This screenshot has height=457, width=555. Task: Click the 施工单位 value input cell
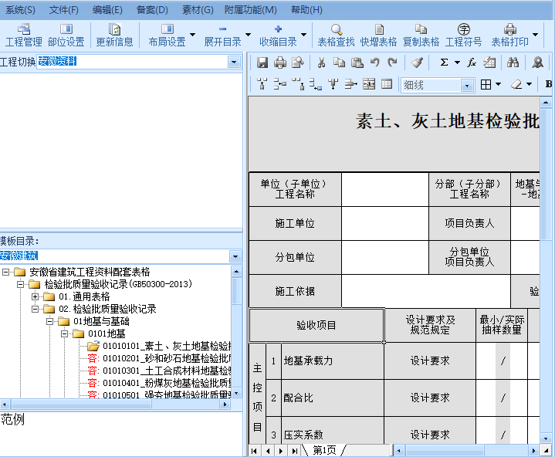click(x=384, y=223)
